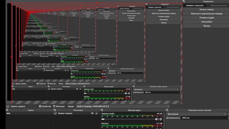Click the Источники dock float icon
Image resolution: width=229 pixels, height=129 pixels.
tap(55, 110)
